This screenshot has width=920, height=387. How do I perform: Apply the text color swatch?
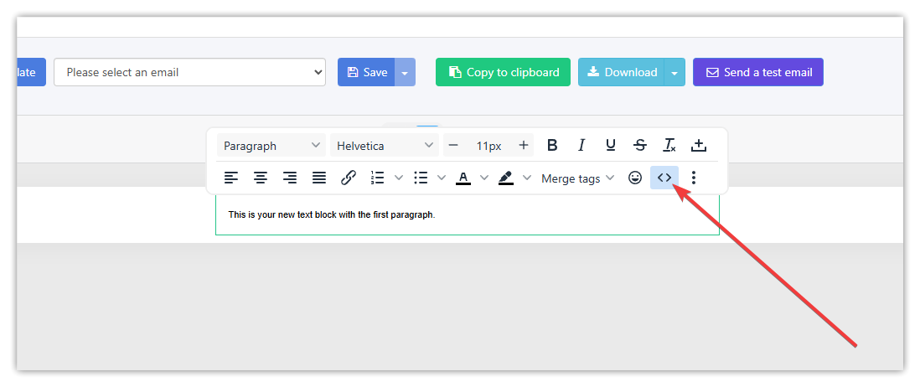463,178
